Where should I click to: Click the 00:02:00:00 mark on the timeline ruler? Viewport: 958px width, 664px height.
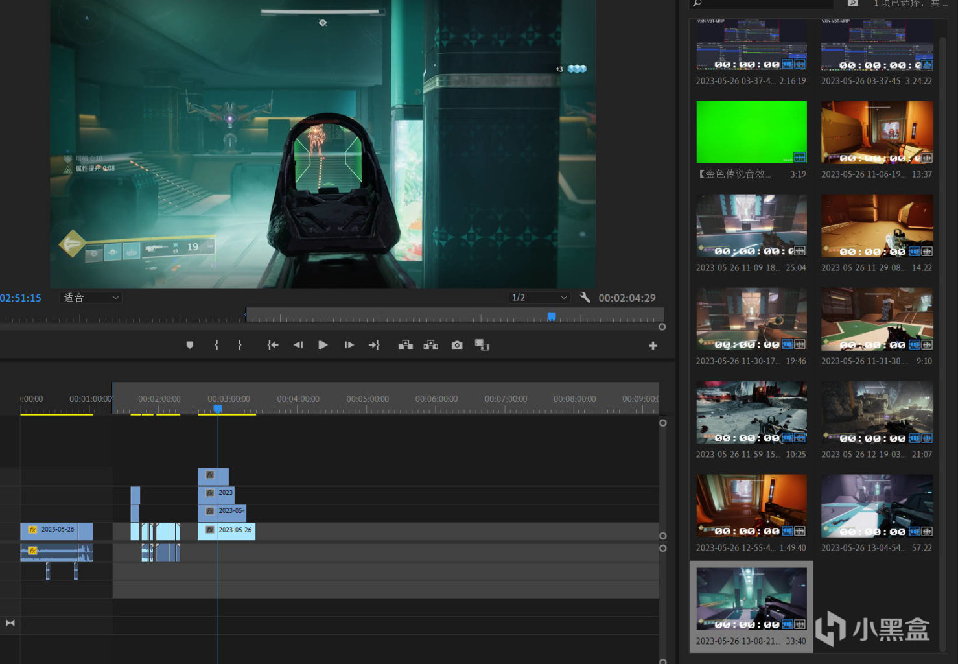coord(159,399)
